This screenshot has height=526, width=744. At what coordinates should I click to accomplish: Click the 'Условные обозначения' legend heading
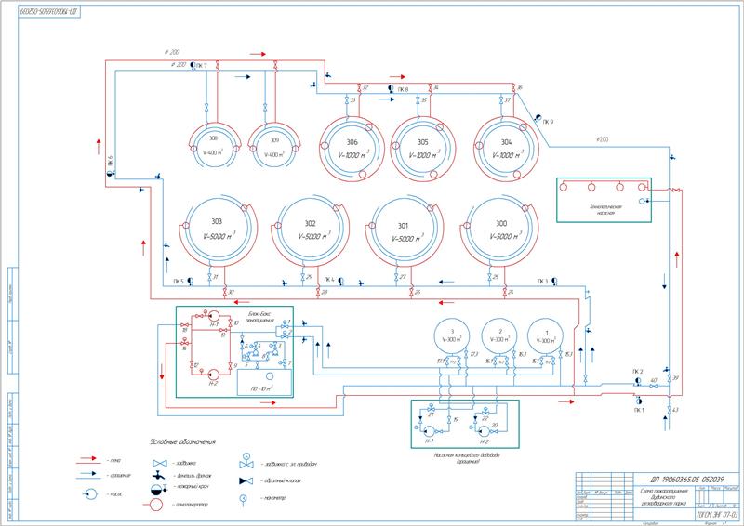(x=182, y=441)
